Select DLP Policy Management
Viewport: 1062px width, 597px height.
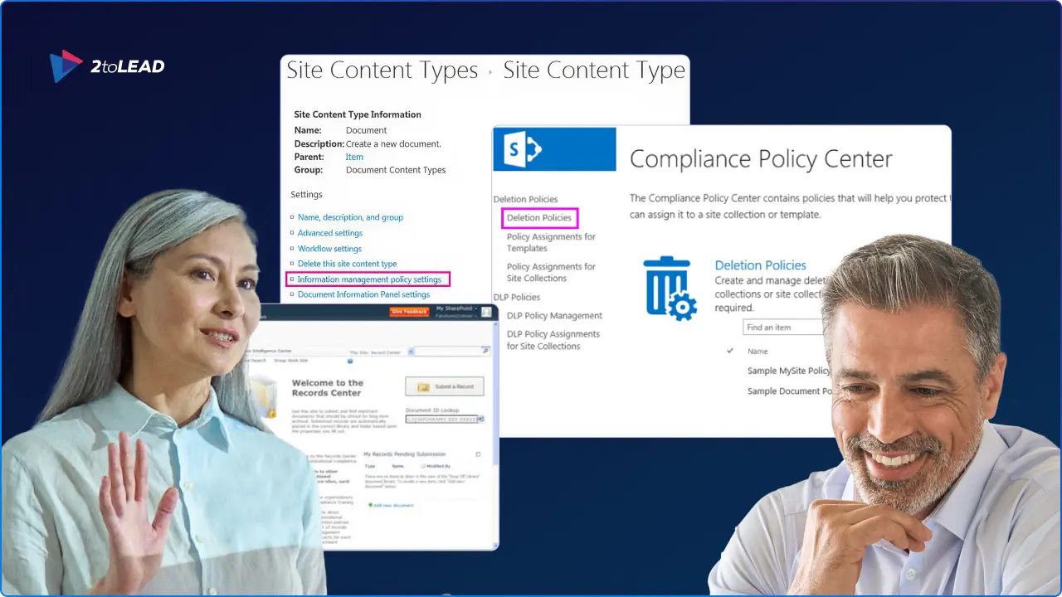[x=554, y=315]
